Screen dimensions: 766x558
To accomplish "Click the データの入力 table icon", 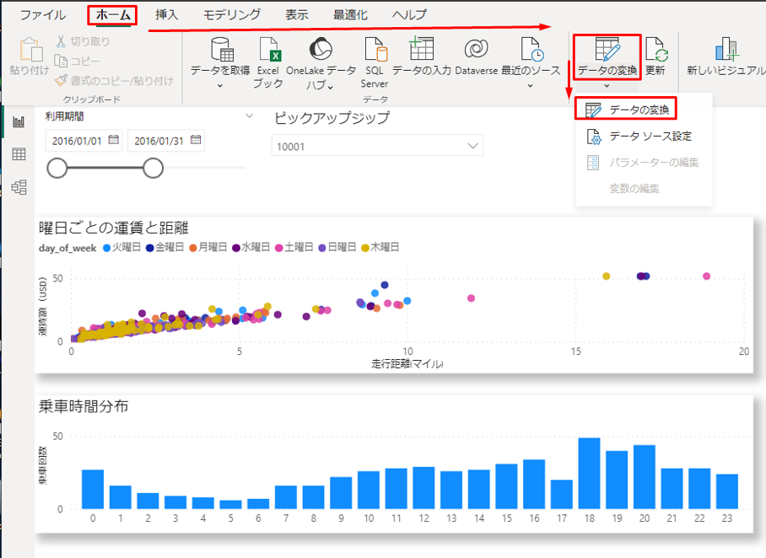I will click(x=420, y=49).
